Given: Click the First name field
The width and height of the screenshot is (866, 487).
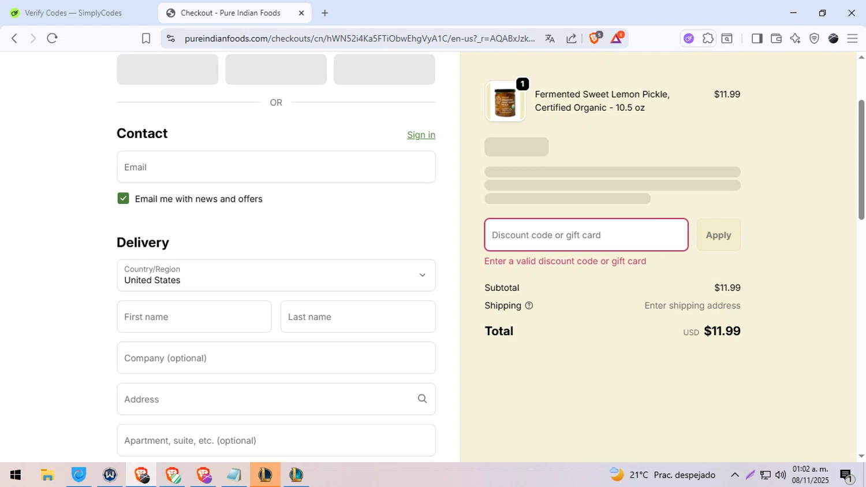Looking at the screenshot, I should pos(194,317).
